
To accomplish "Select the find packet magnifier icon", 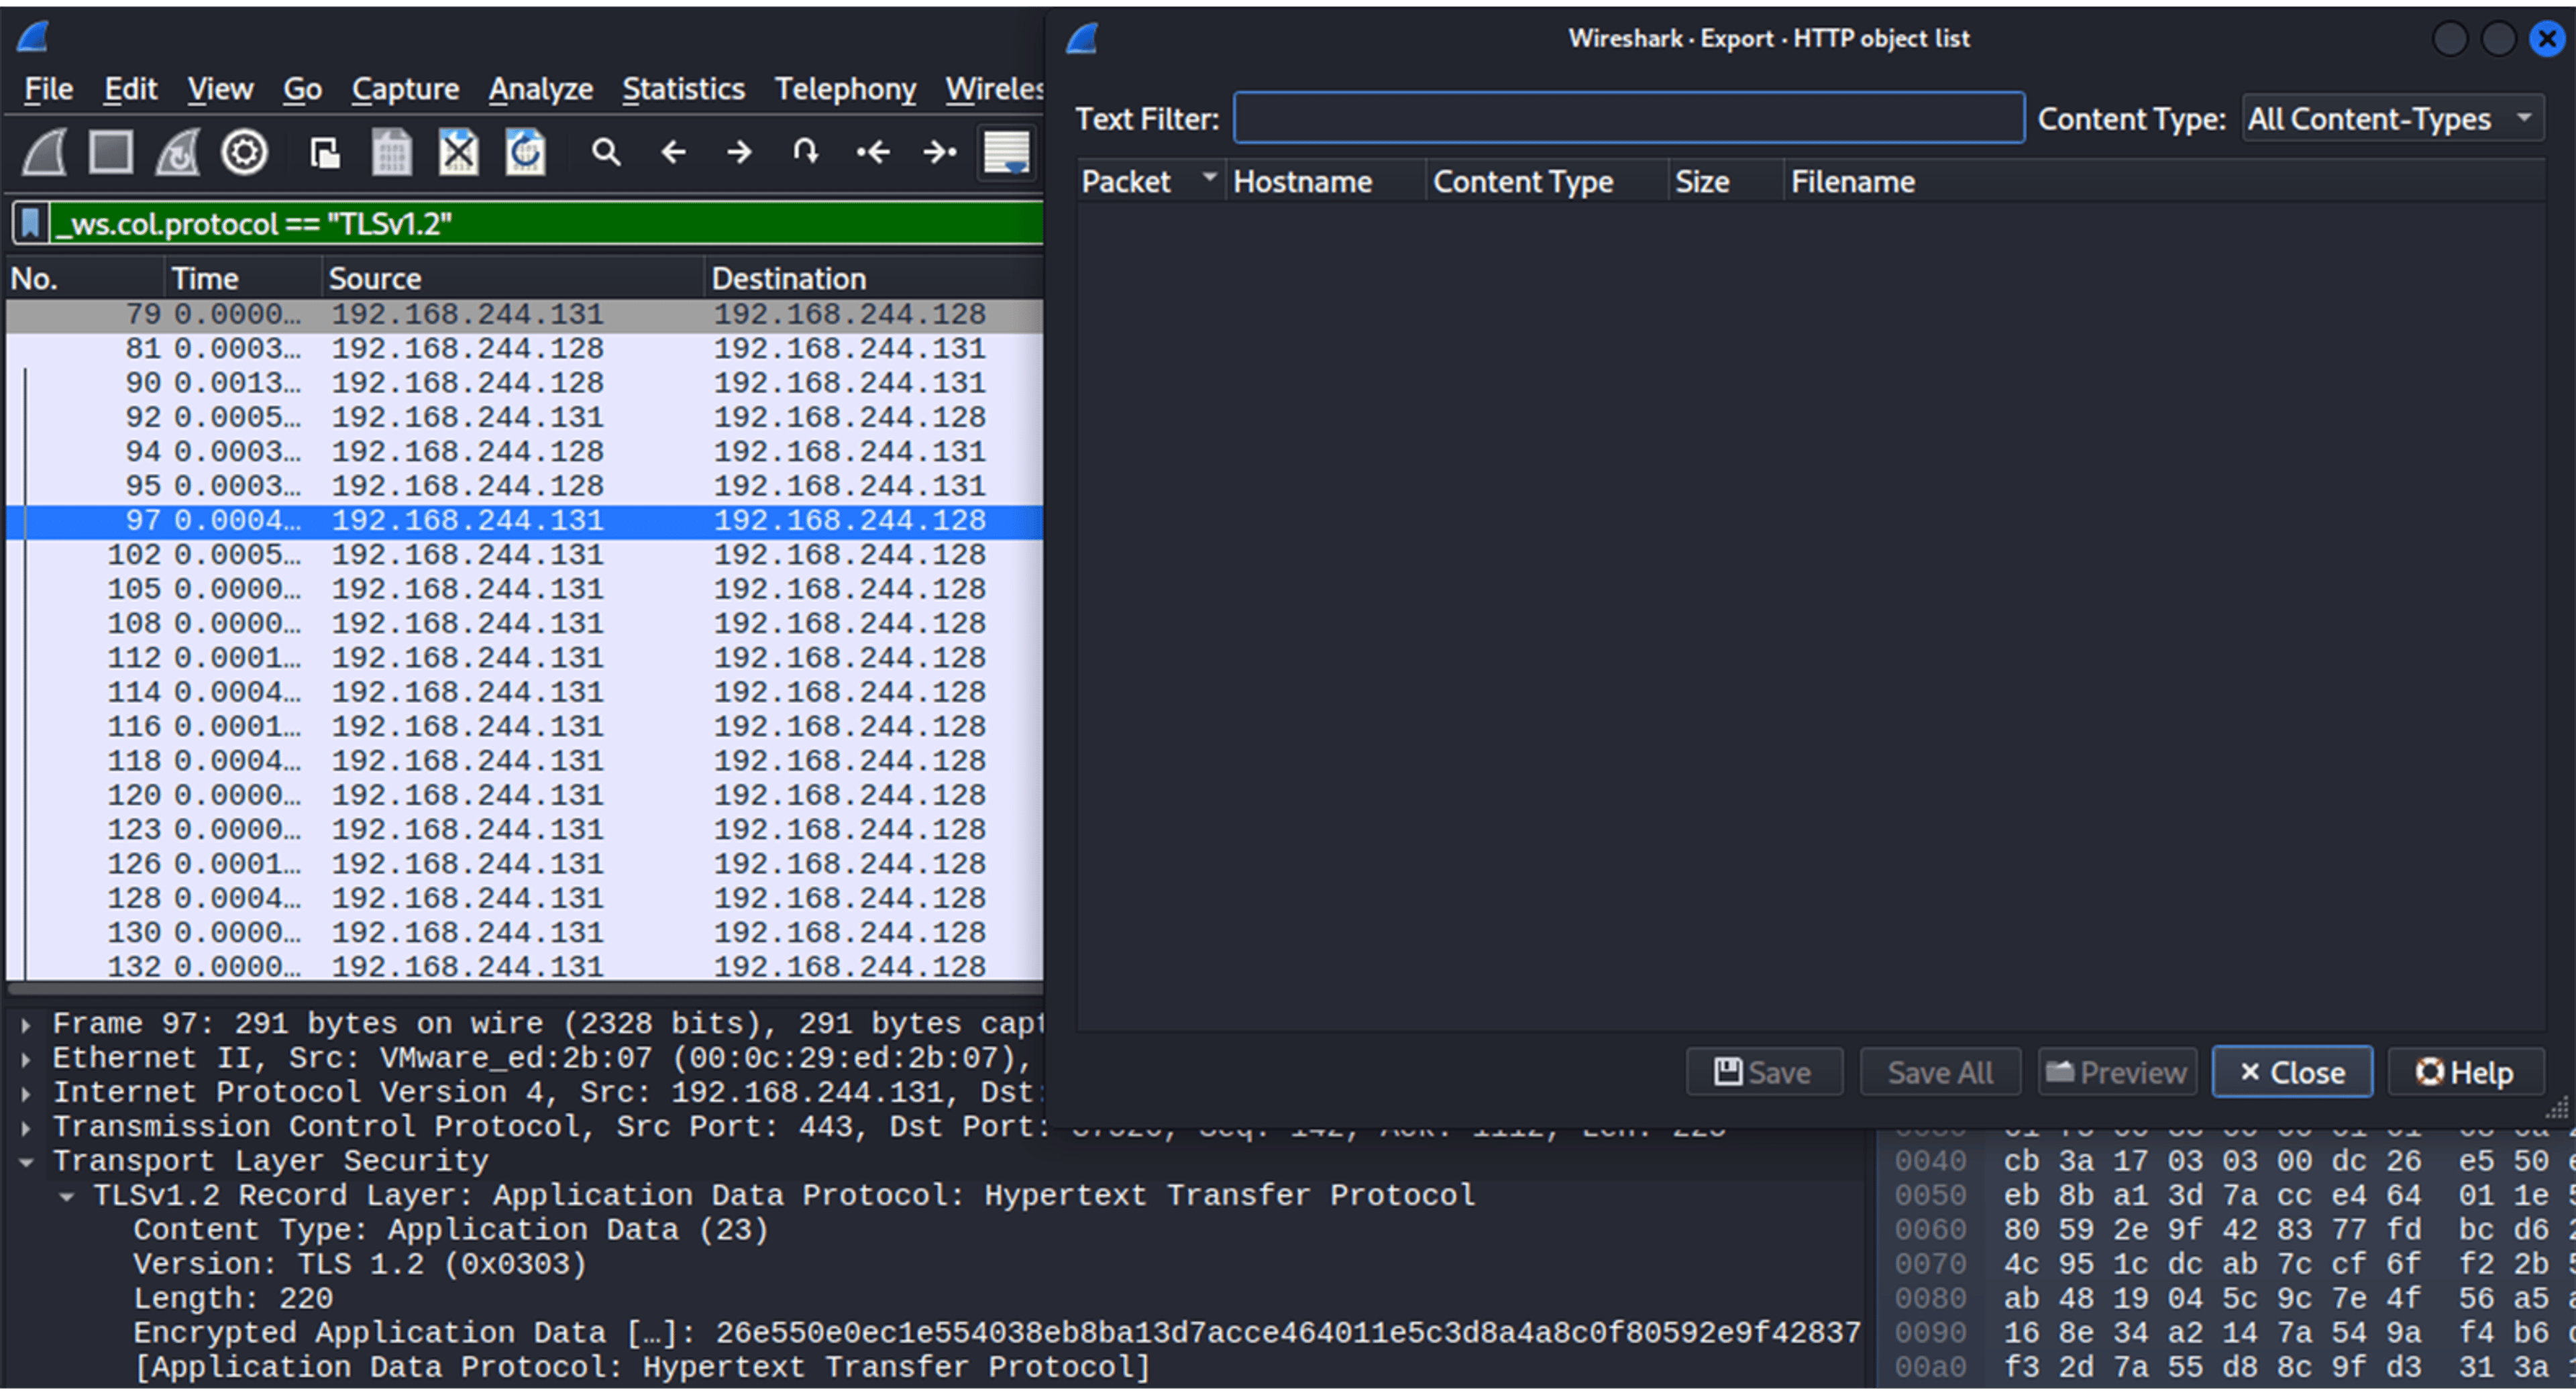I will (606, 152).
